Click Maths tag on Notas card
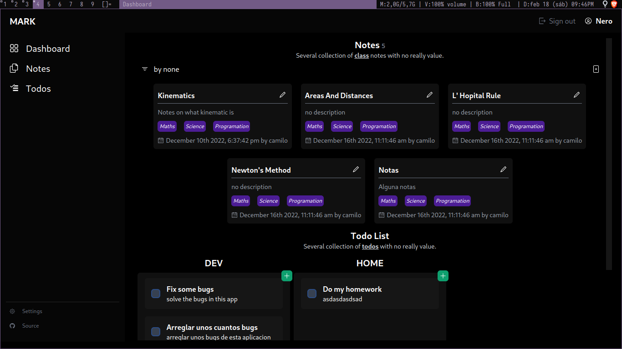The height and width of the screenshot is (349, 622). click(388, 201)
